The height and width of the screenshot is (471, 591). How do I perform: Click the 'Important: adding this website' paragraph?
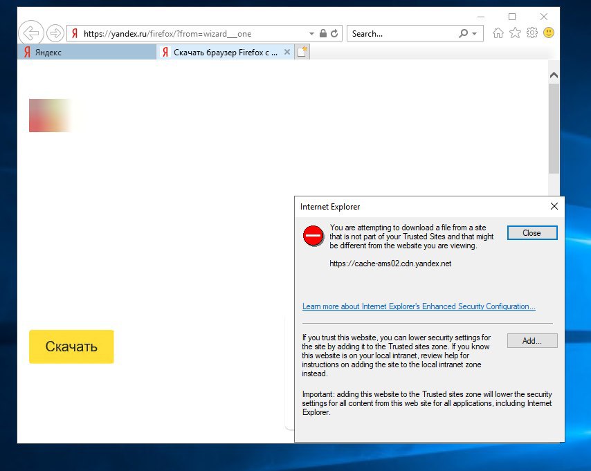[x=427, y=403]
